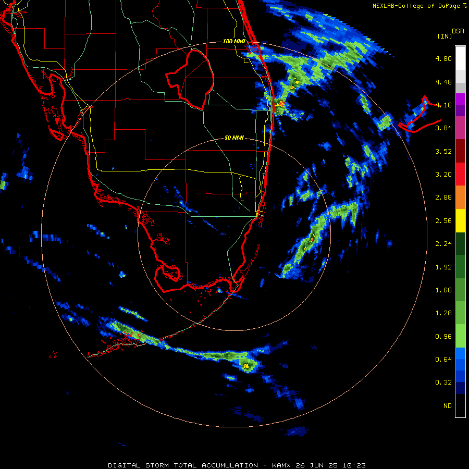Click the 3.84 legend value
Image resolution: width=469 pixels, height=469 pixels.
point(443,128)
